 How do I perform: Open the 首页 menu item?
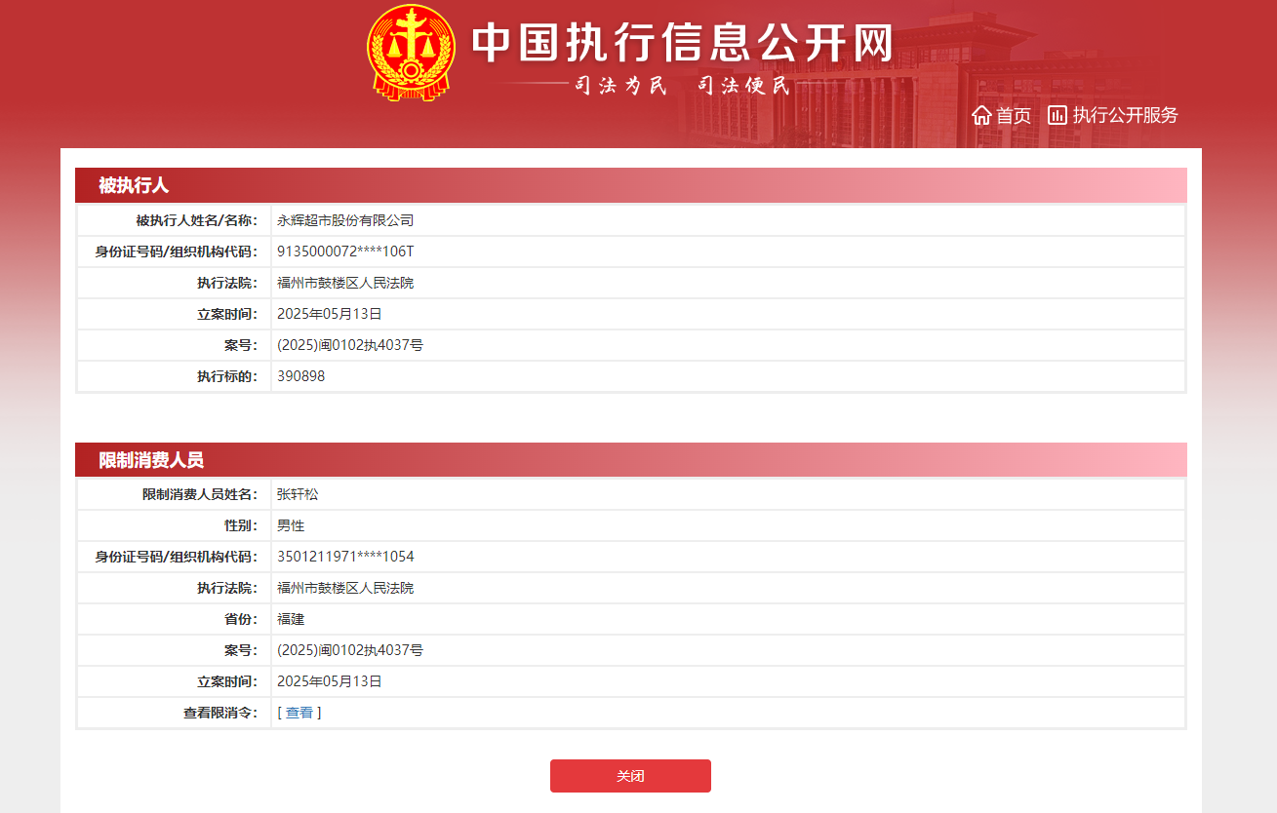pos(1013,115)
